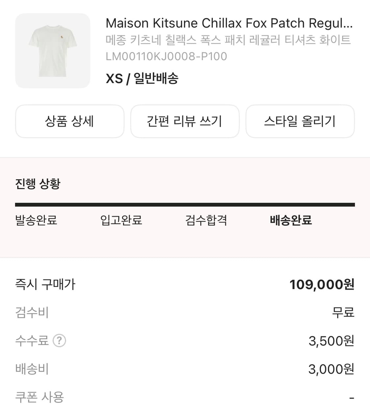
Task: Tap the fee help question mark icon
Action: (x=60, y=341)
